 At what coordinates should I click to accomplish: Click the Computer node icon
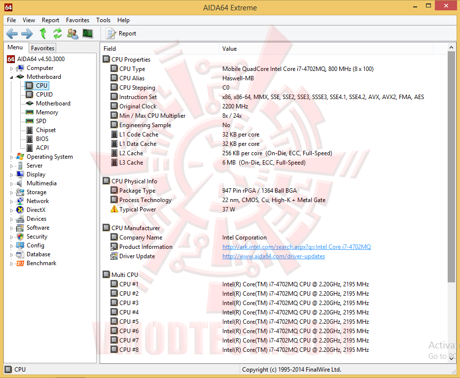point(20,68)
